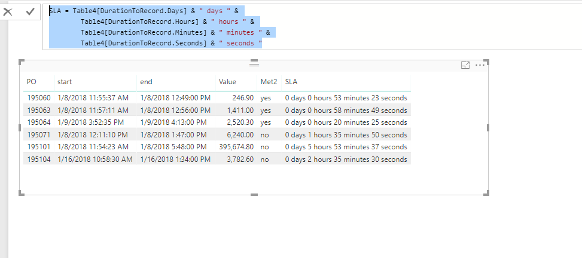The image size is (582, 258).
Task: Click start value 1/8/2018 11:55:37 AM
Action: [93, 98]
